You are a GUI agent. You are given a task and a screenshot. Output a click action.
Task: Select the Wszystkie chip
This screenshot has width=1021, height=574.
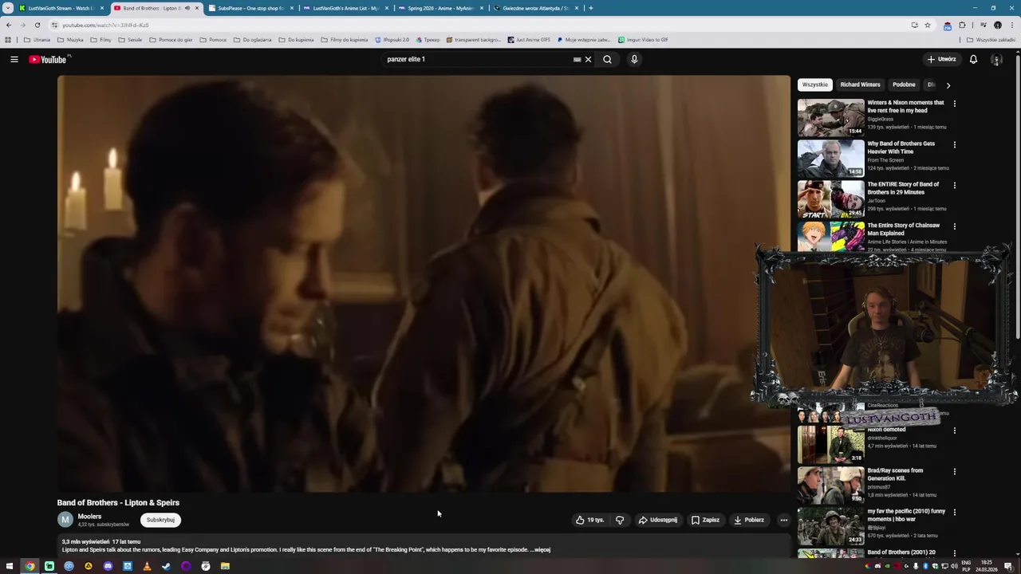[814, 85]
